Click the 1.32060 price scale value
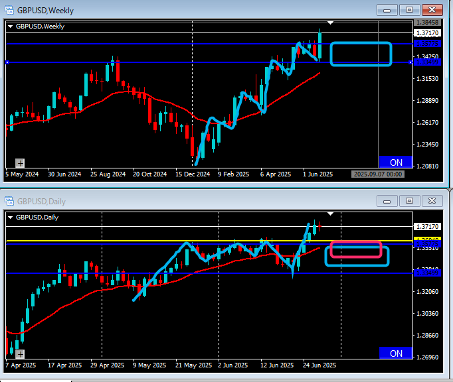 pyautogui.click(x=428, y=292)
